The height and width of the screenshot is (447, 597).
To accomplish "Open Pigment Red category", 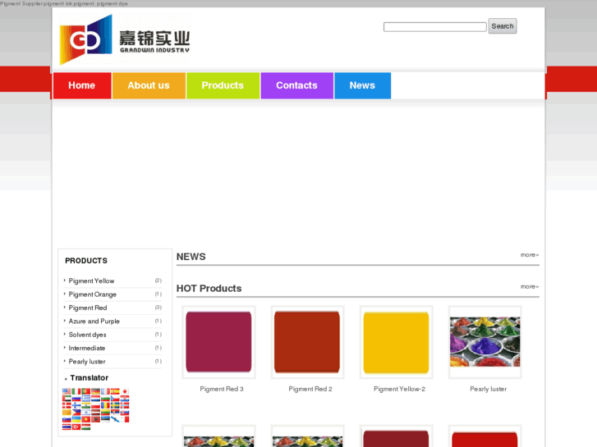I will click(88, 308).
